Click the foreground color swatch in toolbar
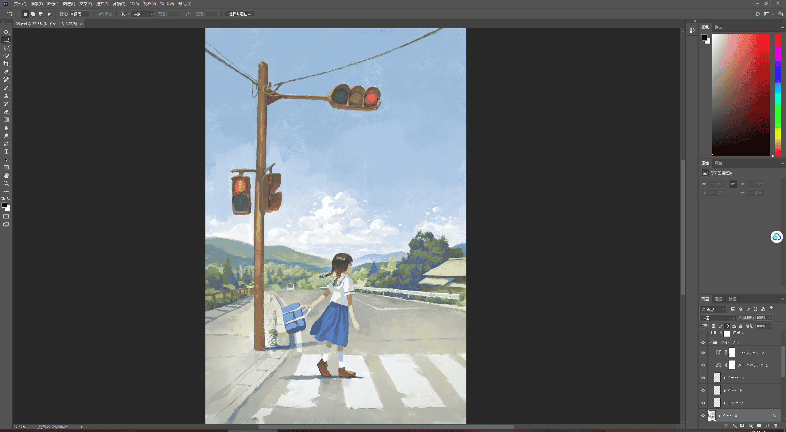This screenshot has height=432, width=786. [4, 205]
